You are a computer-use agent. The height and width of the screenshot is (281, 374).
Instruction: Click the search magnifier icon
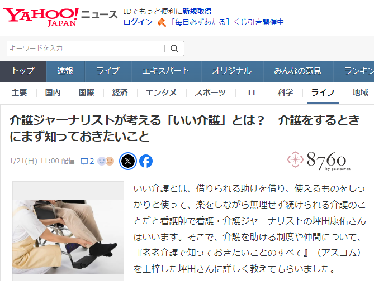[x=174, y=49]
